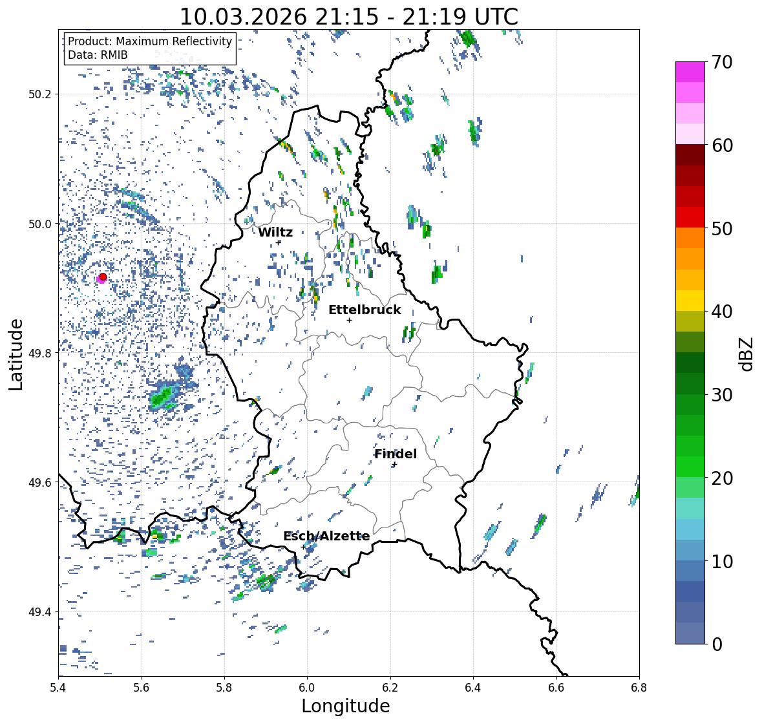The width and height of the screenshot is (762, 722).
Task: Click longitude tick 5.8
Action: click(224, 687)
